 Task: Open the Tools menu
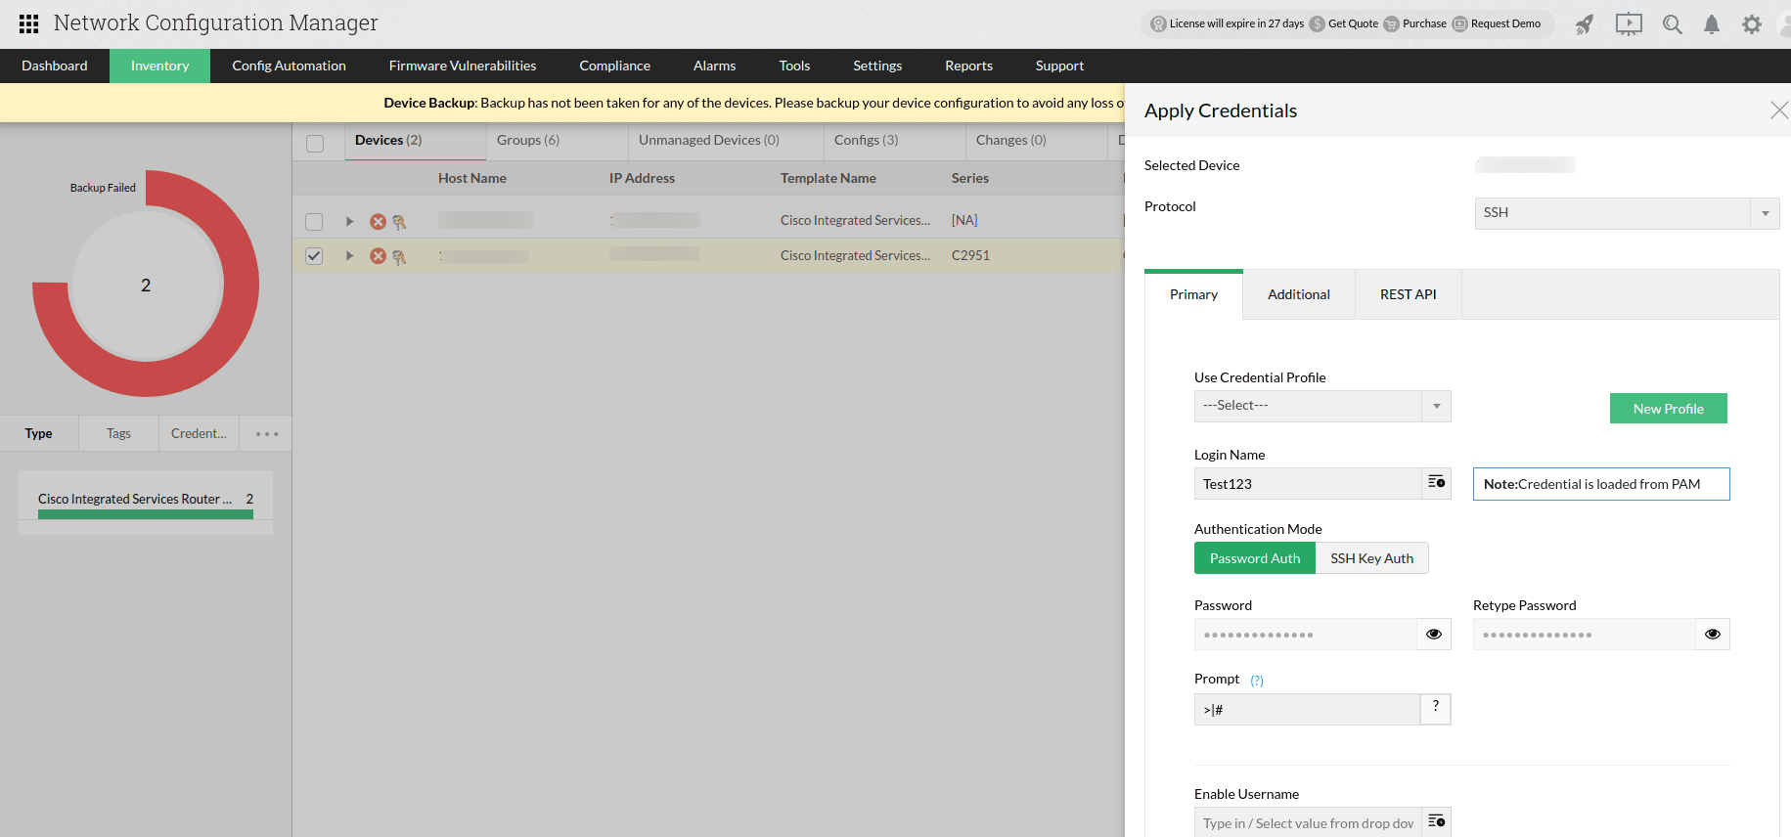(794, 66)
